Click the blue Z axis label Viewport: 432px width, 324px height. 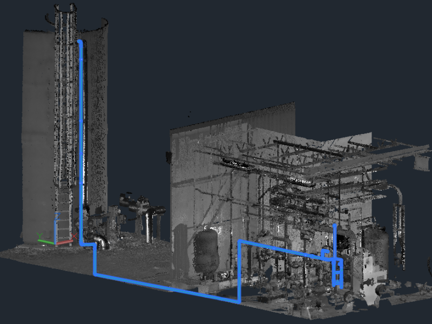click(x=58, y=217)
